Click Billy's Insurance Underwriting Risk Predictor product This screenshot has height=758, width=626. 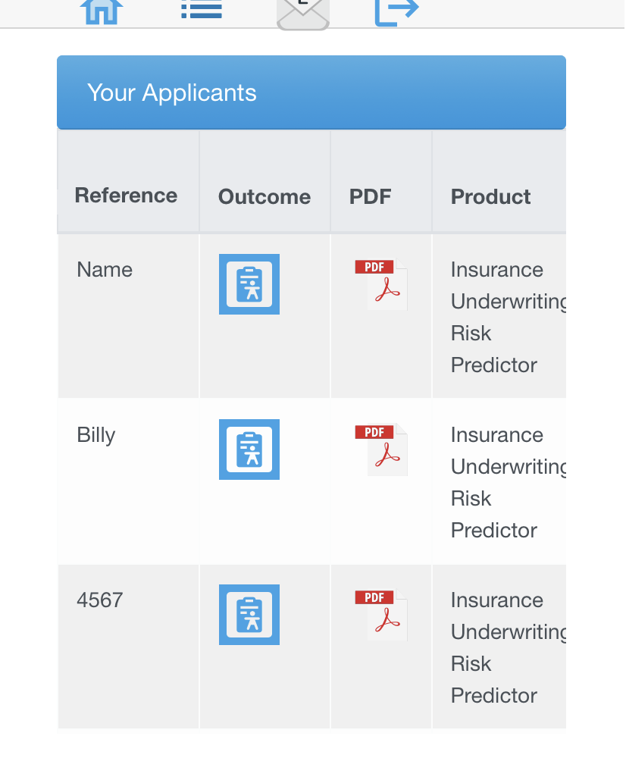[x=509, y=482]
